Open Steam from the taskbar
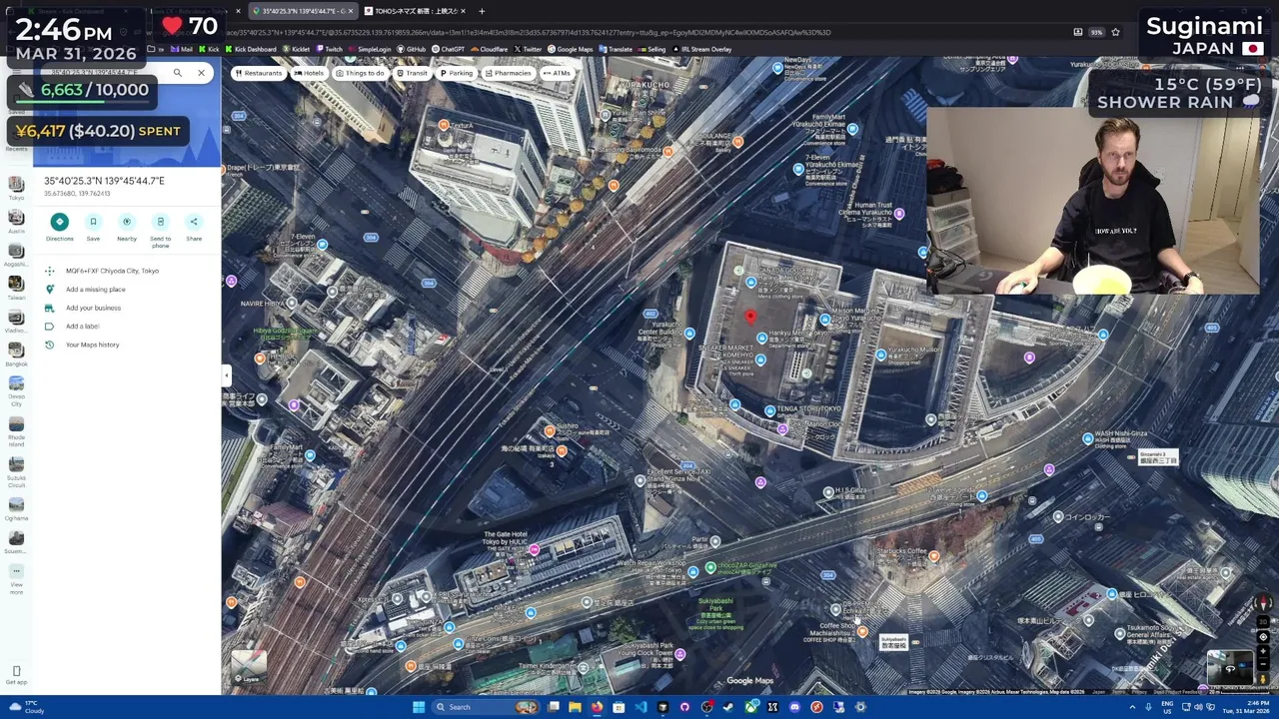Image resolution: width=1279 pixels, height=719 pixels. 727,707
